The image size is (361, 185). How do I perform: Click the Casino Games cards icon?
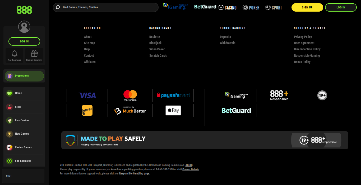click(10, 148)
